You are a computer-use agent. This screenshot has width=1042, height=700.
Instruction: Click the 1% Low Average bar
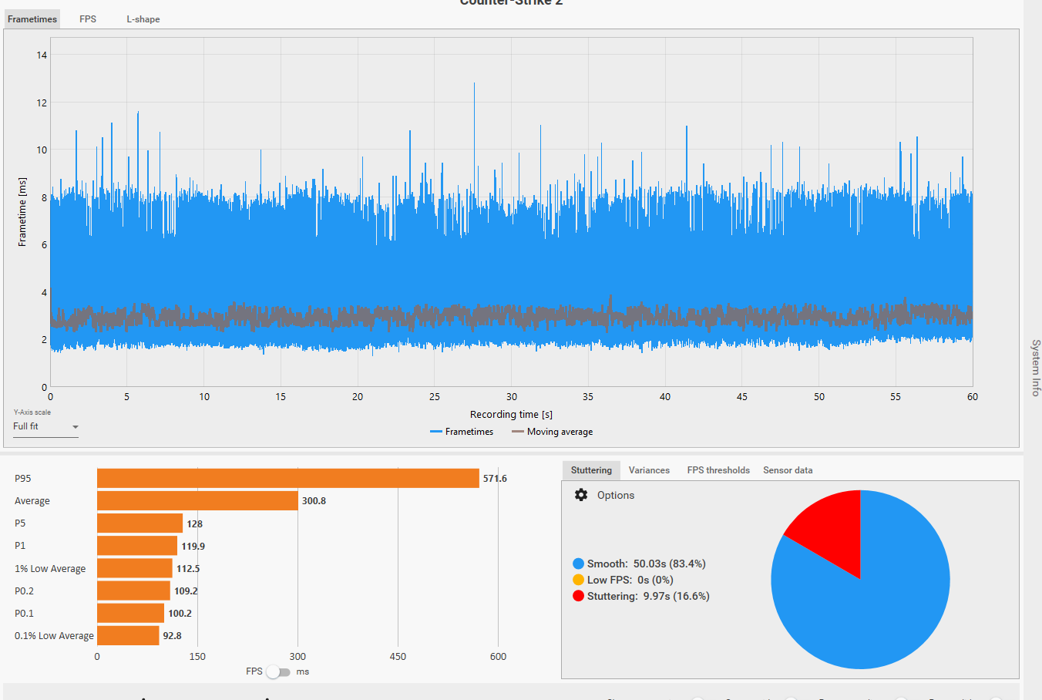135,568
